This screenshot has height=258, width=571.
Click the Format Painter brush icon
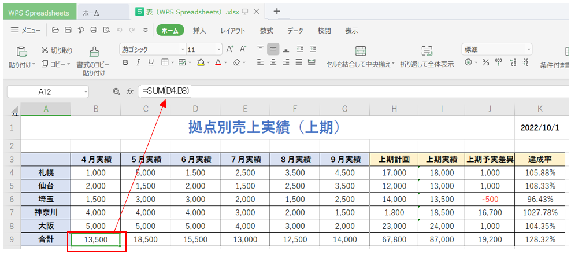94,51
